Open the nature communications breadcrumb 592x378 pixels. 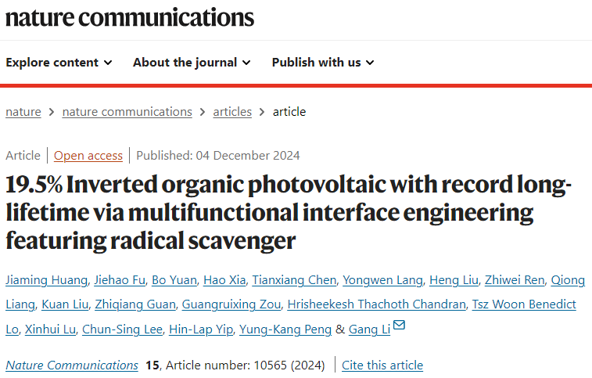pyautogui.click(x=127, y=112)
